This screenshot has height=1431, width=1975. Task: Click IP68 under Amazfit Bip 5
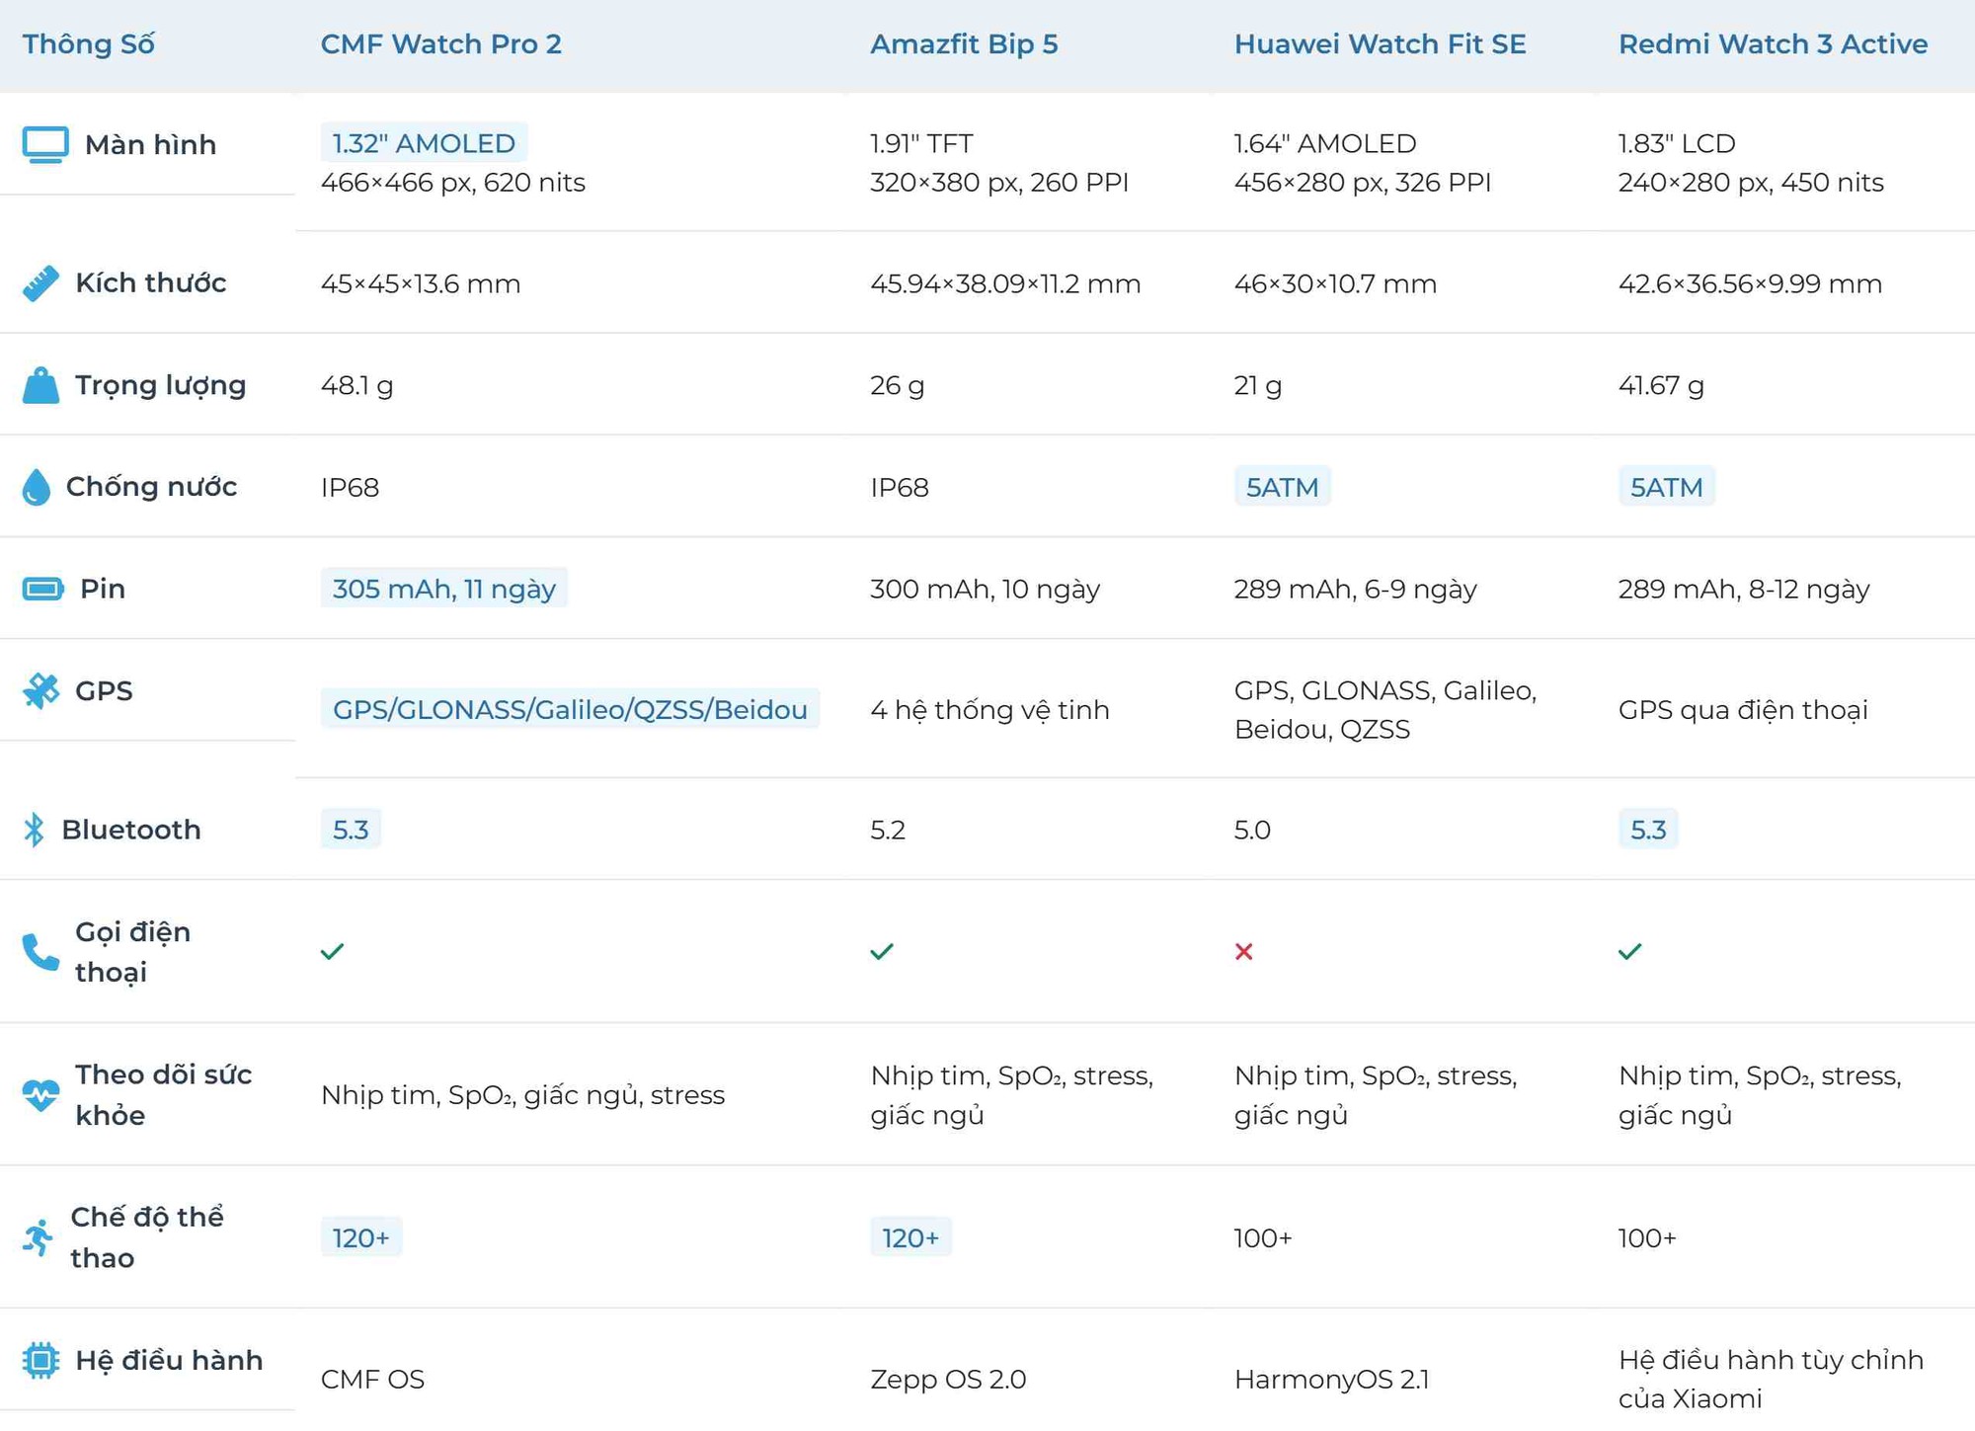(900, 488)
